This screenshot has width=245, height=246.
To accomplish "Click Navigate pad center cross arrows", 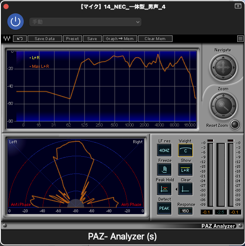I will (x=223, y=67).
